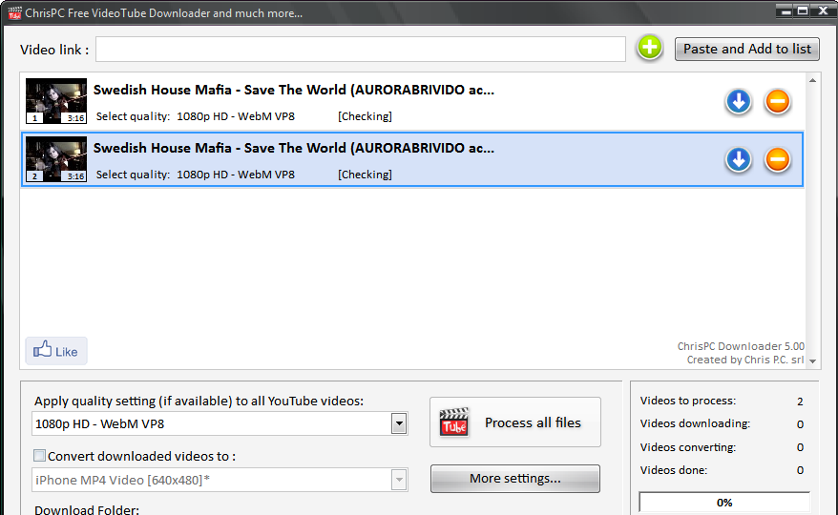The image size is (838, 515).
Task: Click the list scrollbar up arrow
Action: [x=812, y=81]
